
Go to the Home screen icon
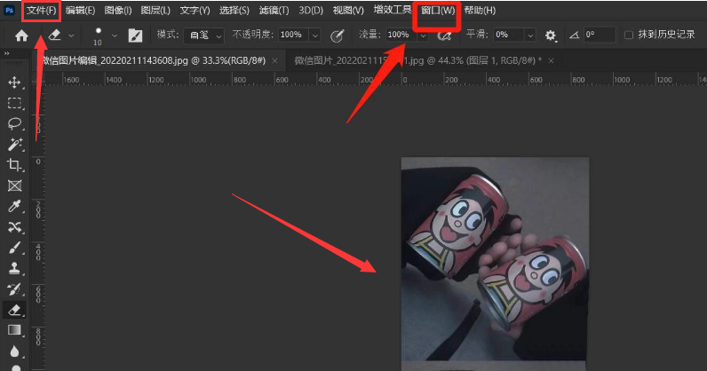21,36
